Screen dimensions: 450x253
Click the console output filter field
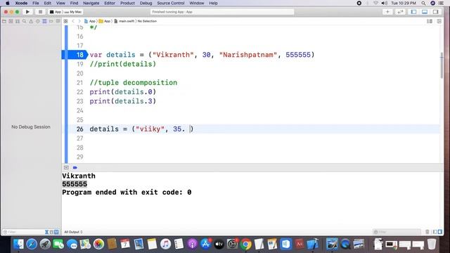point(397,232)
